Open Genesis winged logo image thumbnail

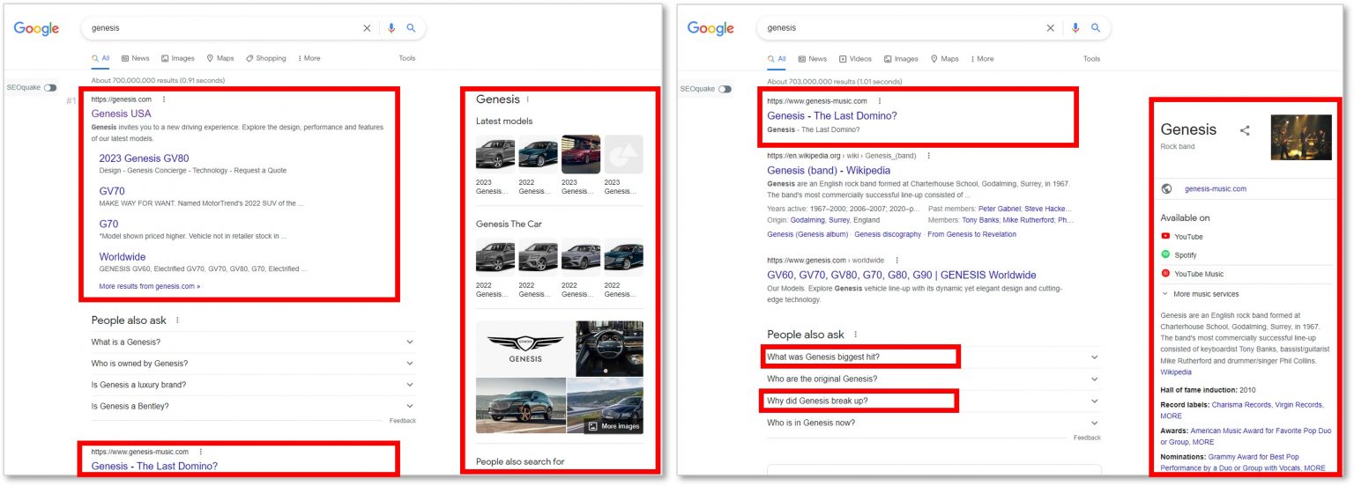click(x=524, y=348)
